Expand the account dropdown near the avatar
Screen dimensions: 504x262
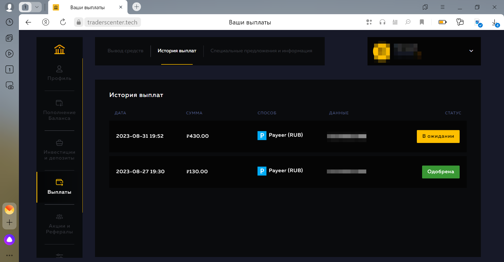tap(471, 51)
